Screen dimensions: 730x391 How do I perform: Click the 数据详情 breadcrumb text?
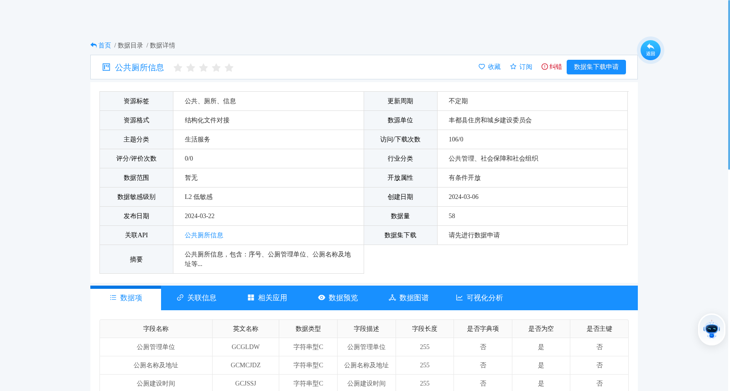pyautogui.click(x=162, y=46)
